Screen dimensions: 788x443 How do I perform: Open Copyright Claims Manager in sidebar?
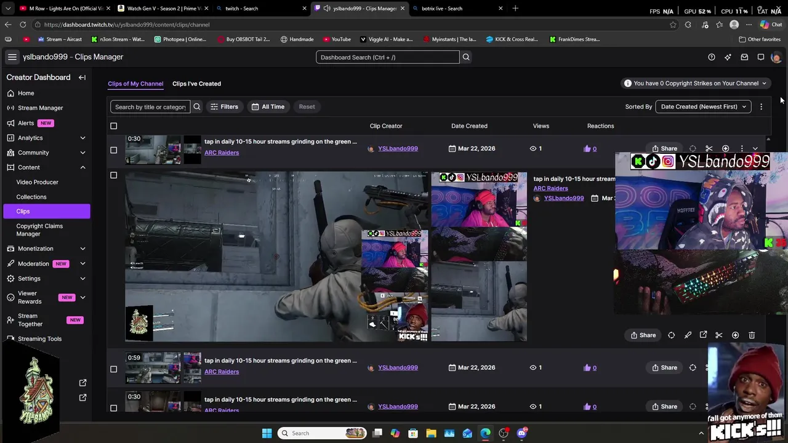pos(39,229)
